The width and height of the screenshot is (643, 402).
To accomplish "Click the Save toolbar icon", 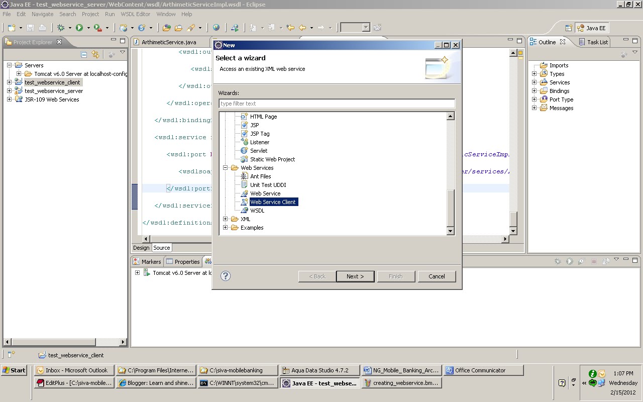I will point(30,28).
